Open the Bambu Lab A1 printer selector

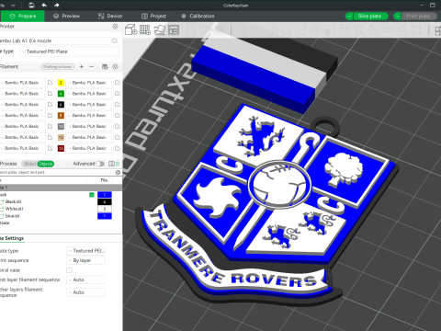tap(55, 40)
